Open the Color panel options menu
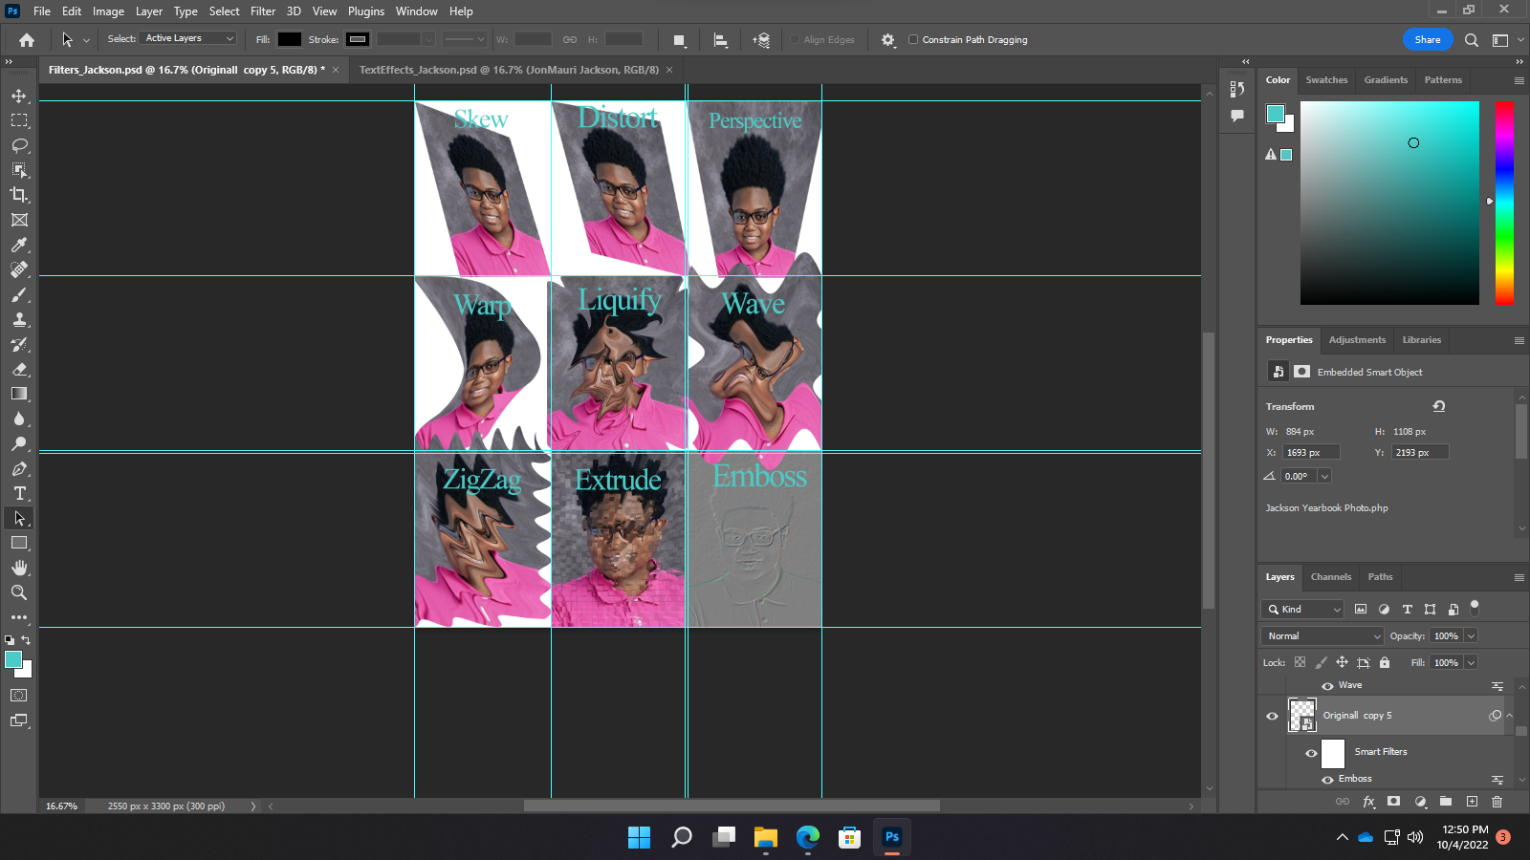Image resolution: width=1530 pixels, height=860 pixels. [1519, 80]
